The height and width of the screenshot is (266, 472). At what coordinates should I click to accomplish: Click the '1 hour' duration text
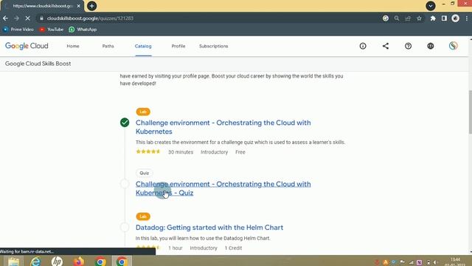176,248
